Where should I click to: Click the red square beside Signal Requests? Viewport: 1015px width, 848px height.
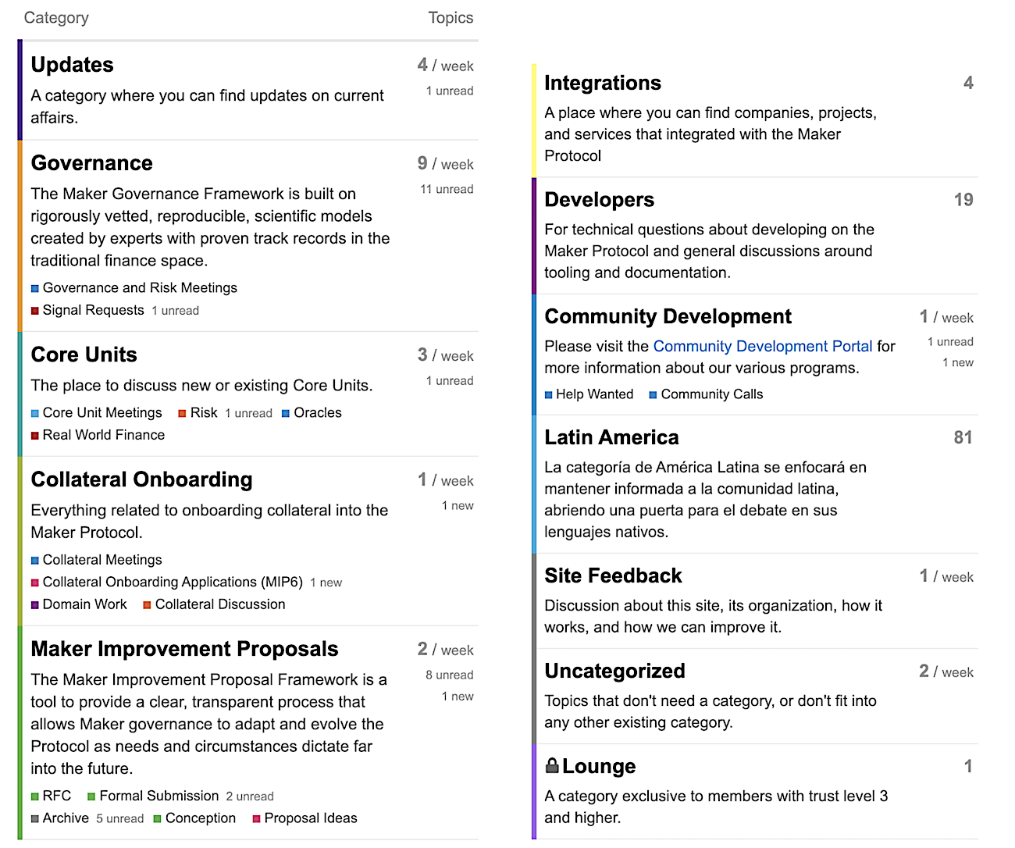pyautogui.click(x=35, y=311)
